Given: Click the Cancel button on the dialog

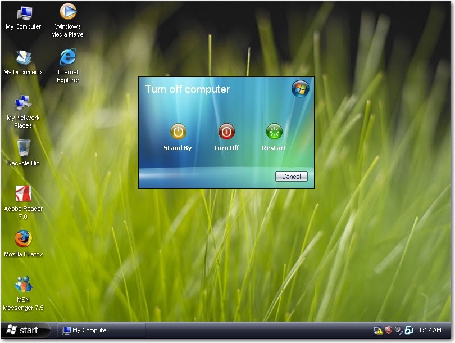Looking at the screenshot, I should tap(291, 176).
